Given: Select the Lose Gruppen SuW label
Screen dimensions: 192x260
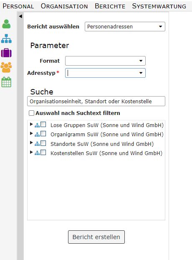Looking at the screenshot, I should coord(107,125).
